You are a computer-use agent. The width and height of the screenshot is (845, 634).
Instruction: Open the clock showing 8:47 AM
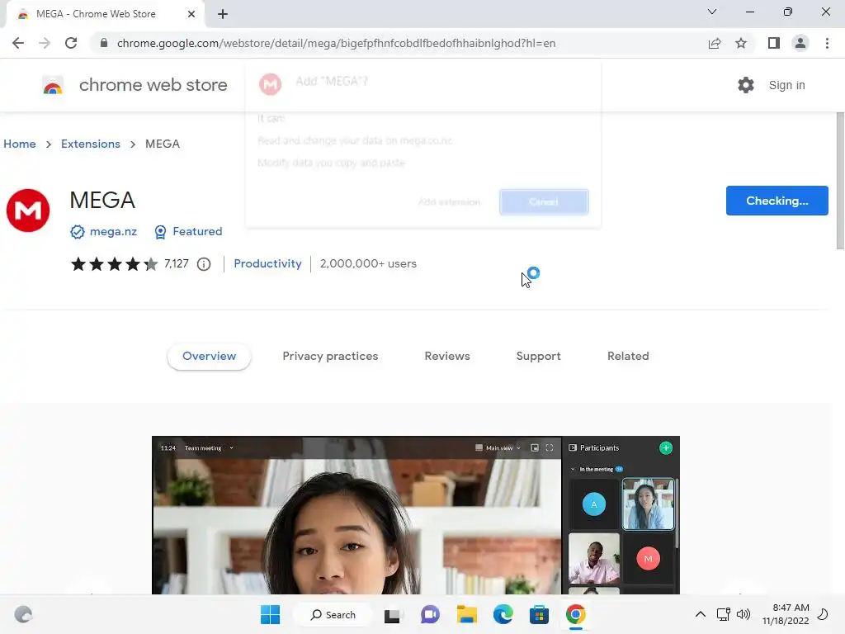(x=786, y=614)
